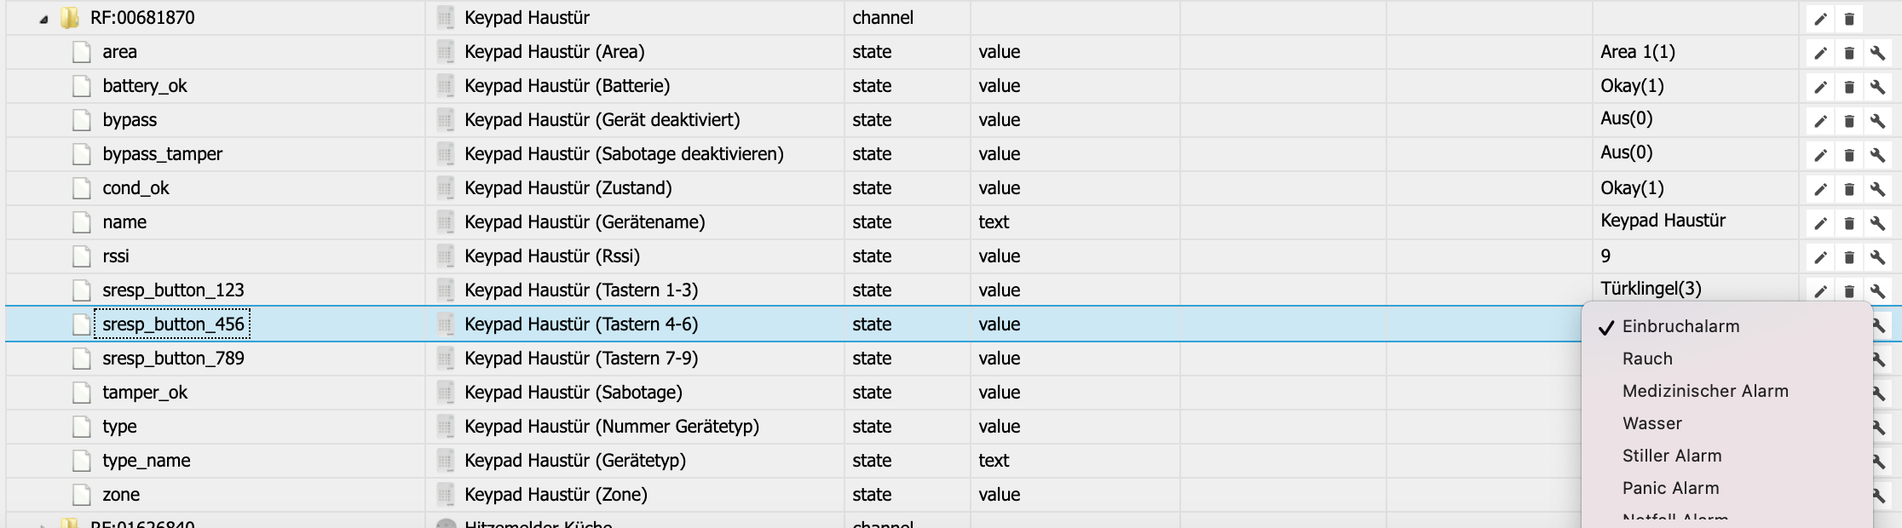Edit the rssi object with pencil icon
Screen dimensions: 1902x528
pyautogui.click(x=1820, y=257)
